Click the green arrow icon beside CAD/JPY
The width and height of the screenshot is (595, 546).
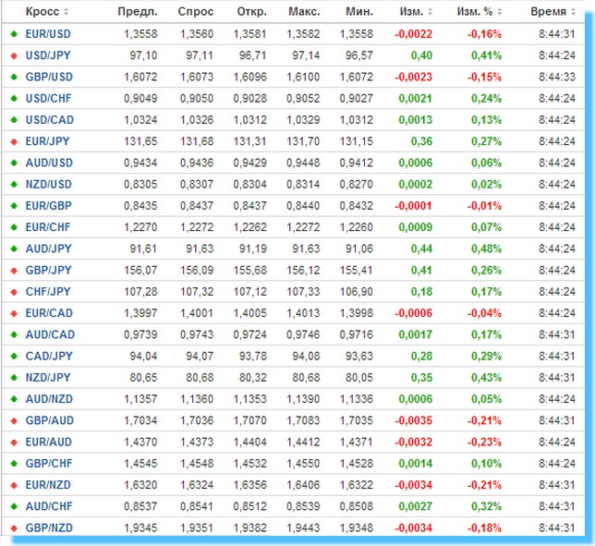point(14,357)
